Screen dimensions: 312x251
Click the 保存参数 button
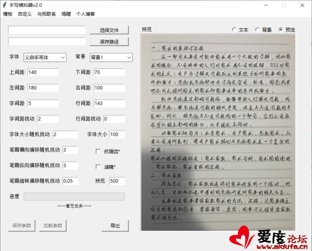[22, 225]
